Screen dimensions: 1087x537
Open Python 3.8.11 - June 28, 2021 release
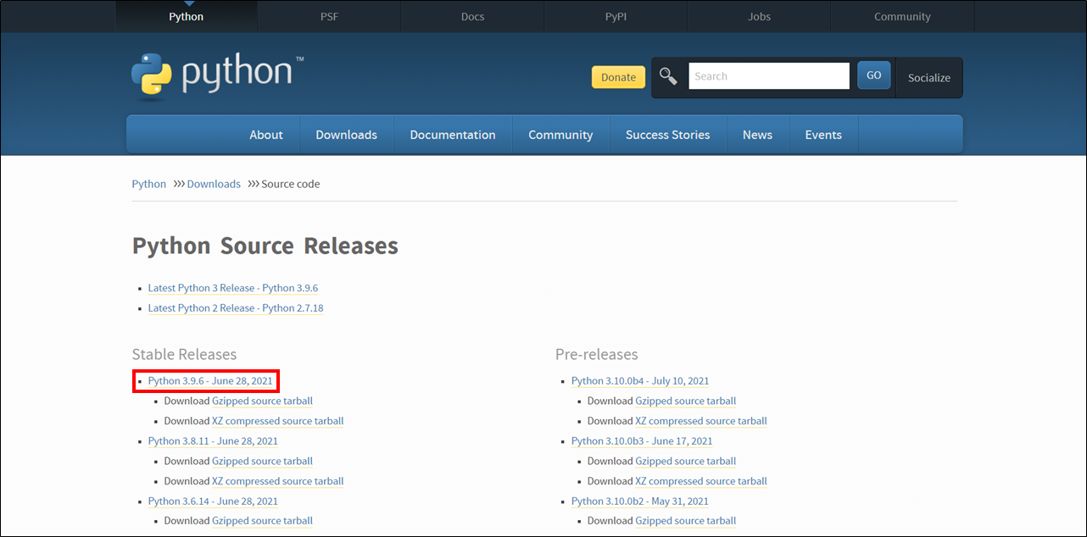click(x=213, y=441)
